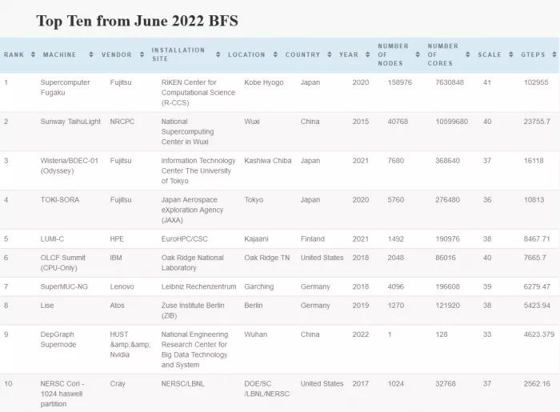Click the INSTALLATION SITE header label
The image size is (560, 412).
pyautogui.click(x=178, y=54)
